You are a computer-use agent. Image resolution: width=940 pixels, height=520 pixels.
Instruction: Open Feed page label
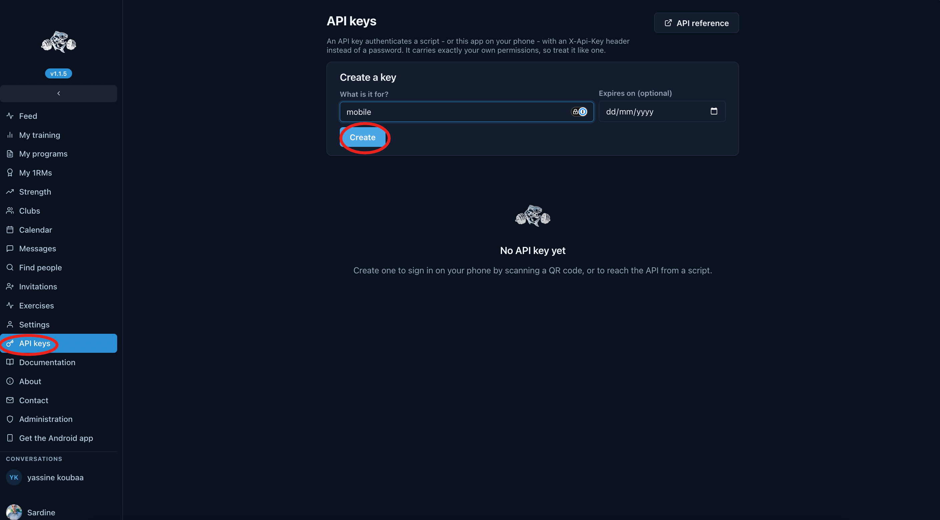pos(28,116)
